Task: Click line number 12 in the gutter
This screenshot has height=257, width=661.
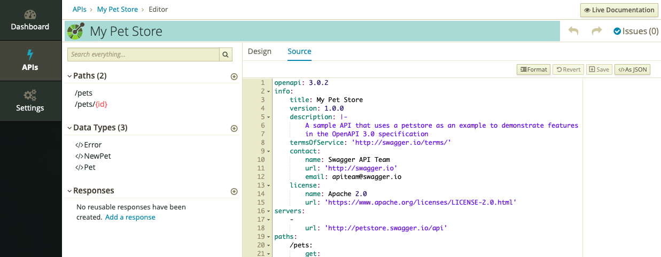Action: 261,177
